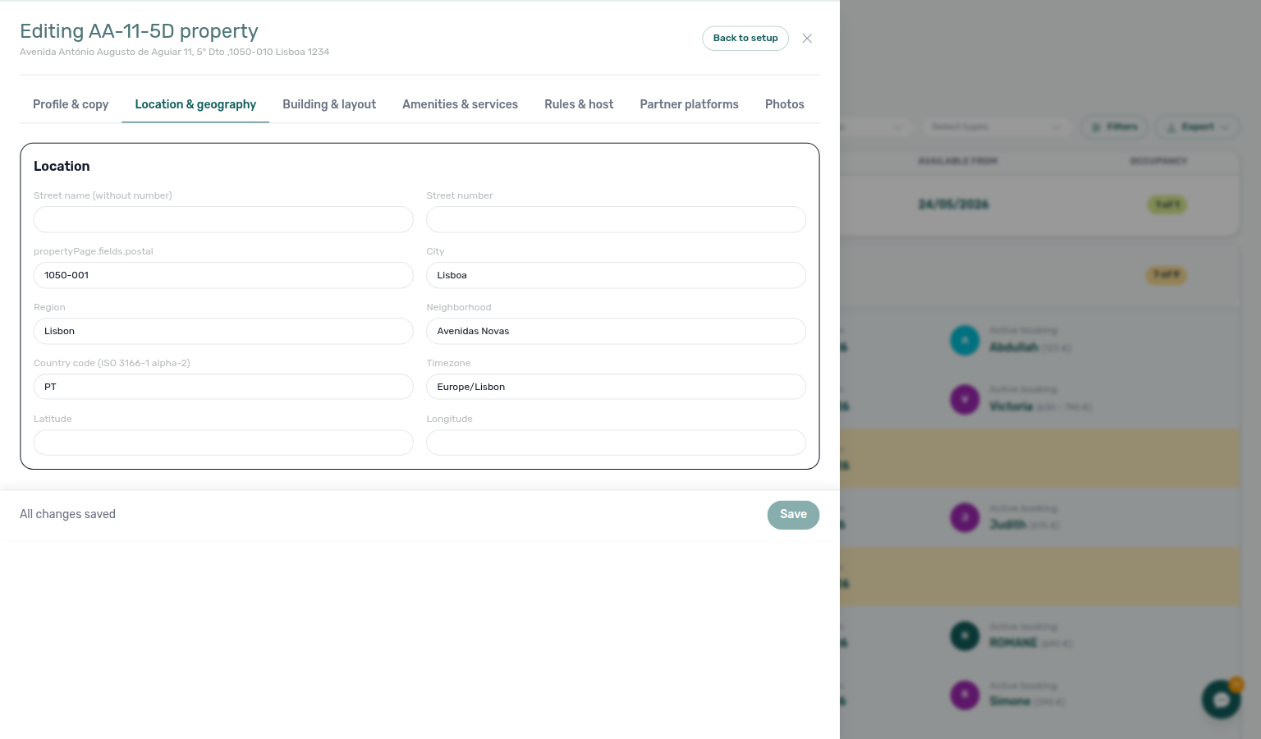
Task: Edit the City field Lisboa
Action: click(x=616, y=275)
